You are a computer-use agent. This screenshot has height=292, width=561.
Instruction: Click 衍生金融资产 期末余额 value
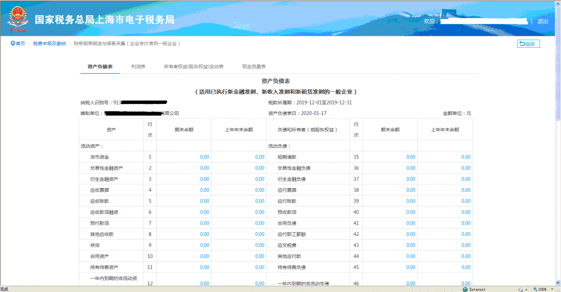pos(205,179)
